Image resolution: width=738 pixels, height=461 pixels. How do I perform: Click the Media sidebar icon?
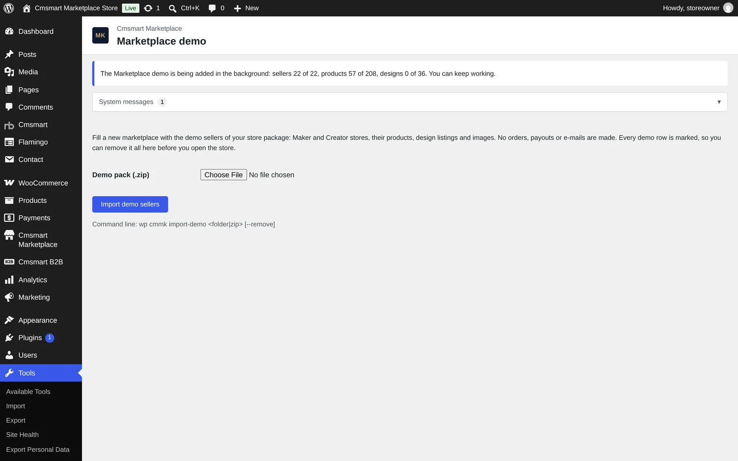click(x=9, y=72)
